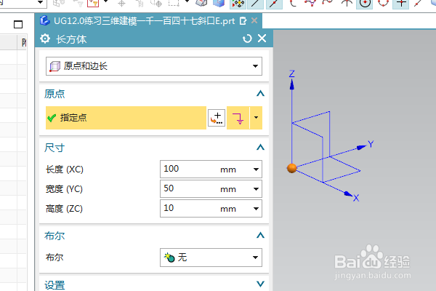Open the top-left selection filter dropdown arrow
436x291 pixels.
coord(41,2)
